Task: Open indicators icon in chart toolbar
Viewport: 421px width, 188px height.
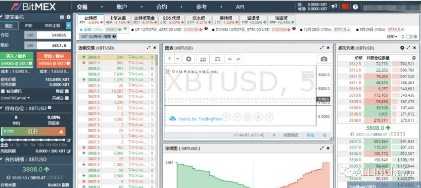Action: click(x=203, y=59)
